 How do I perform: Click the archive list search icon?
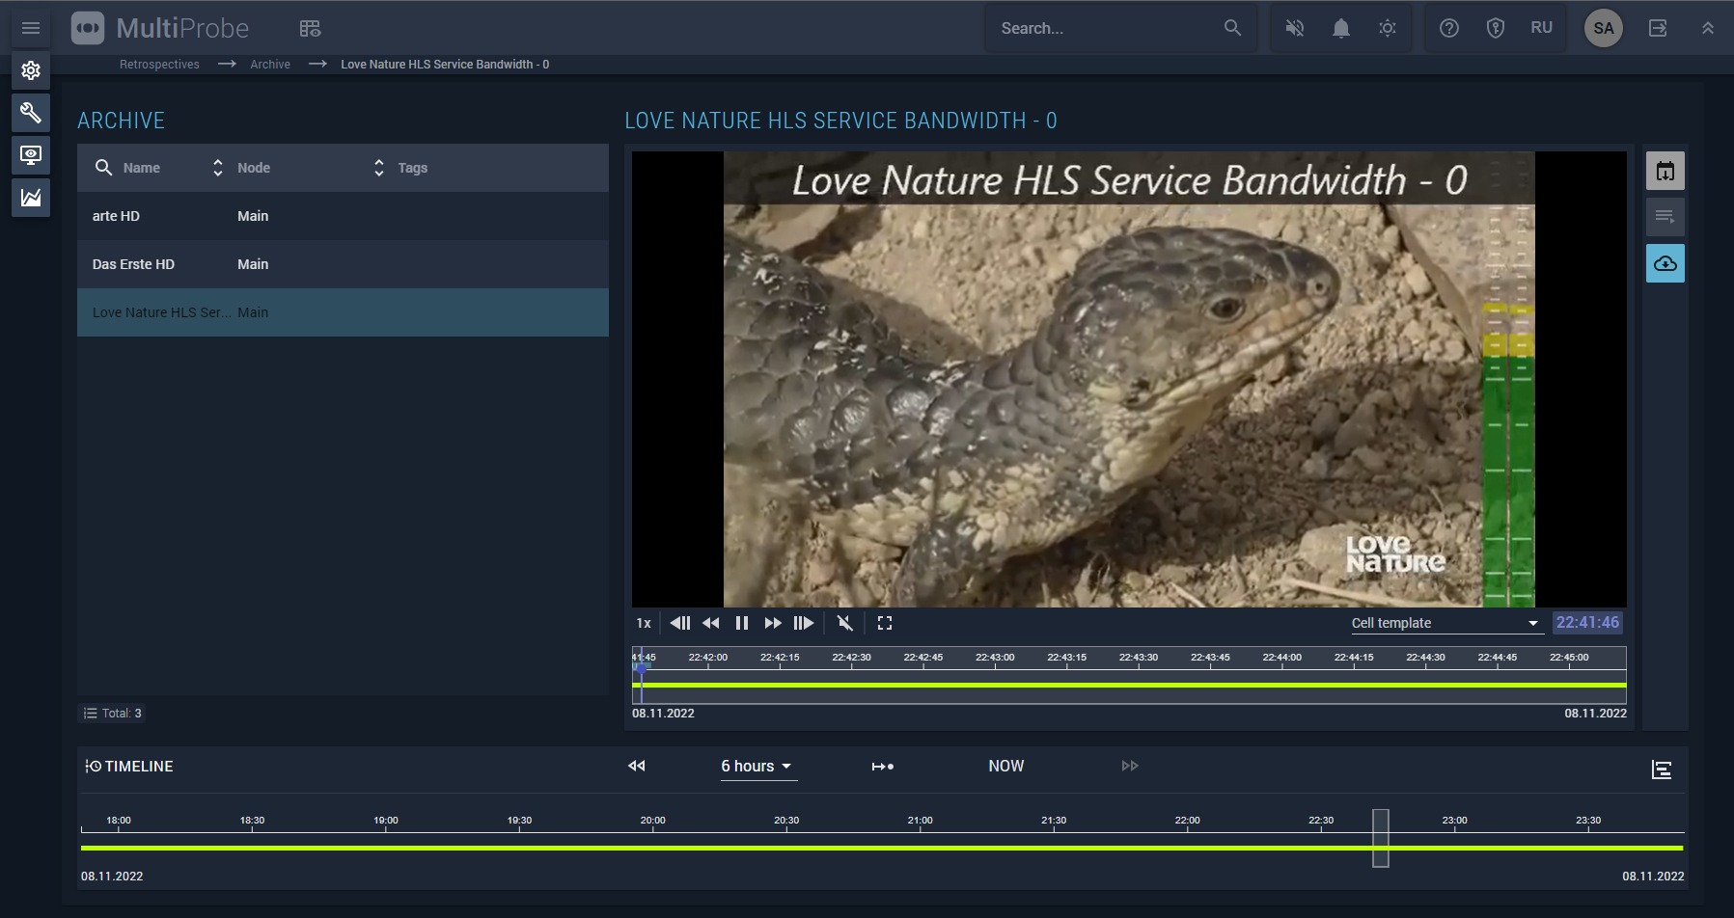[x=103, y=168]
